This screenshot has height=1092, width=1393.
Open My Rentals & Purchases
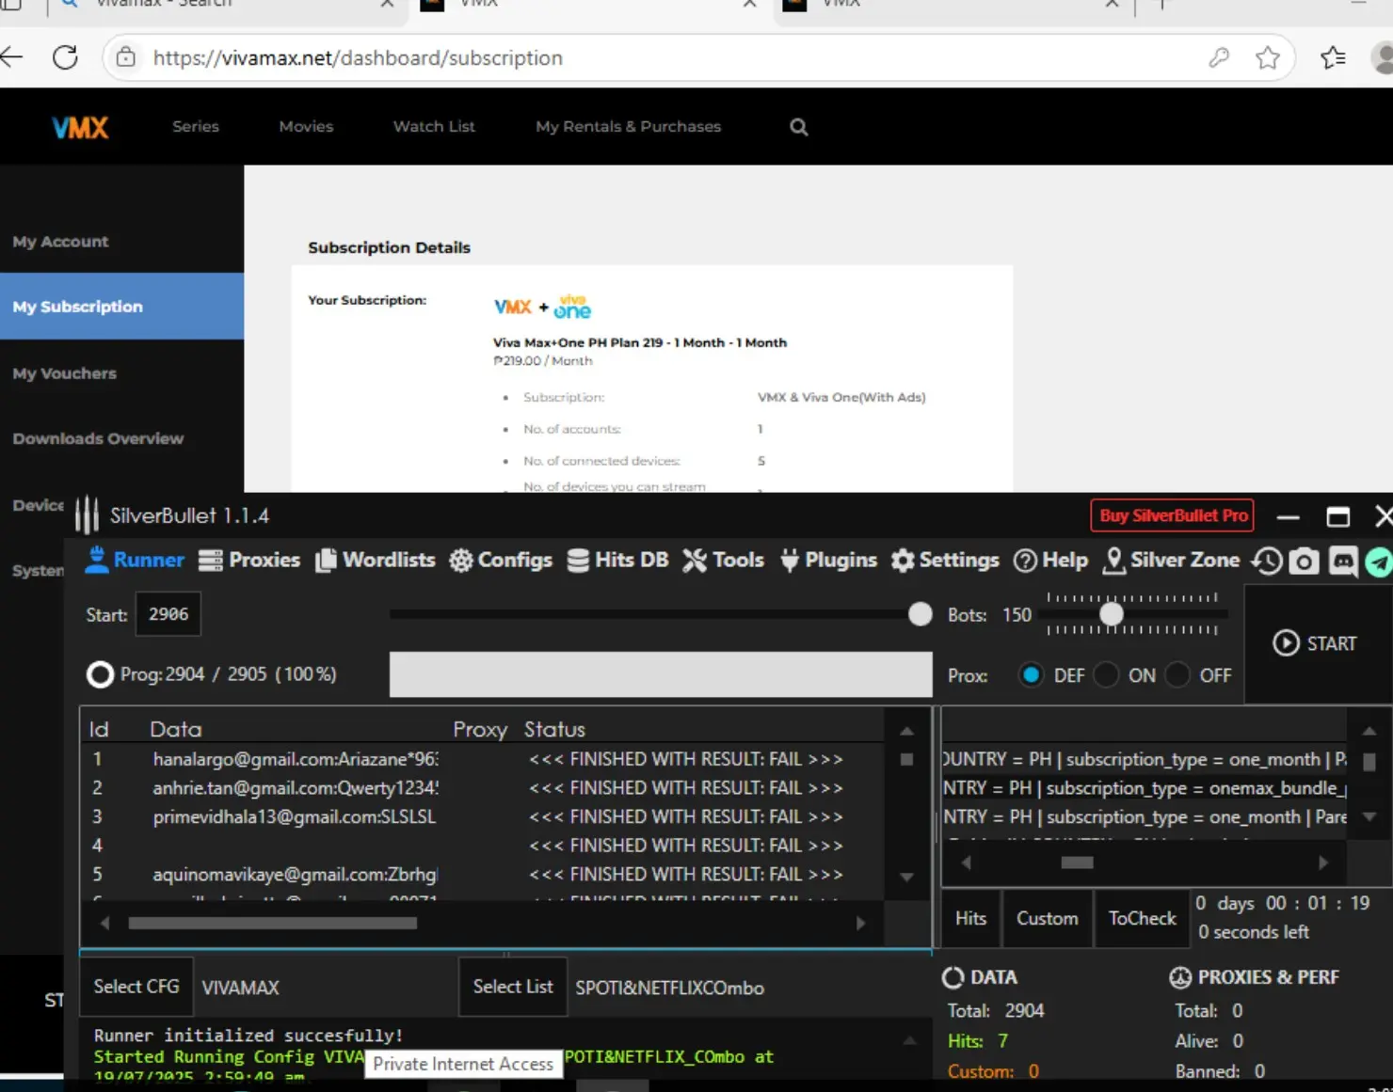tap(628, 126)
